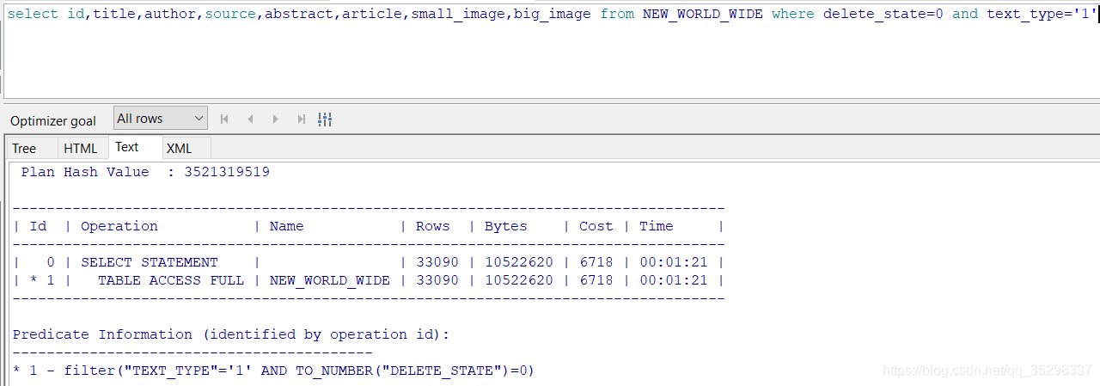
Task: Click the Cost column header
Action: tap(596, 226)
